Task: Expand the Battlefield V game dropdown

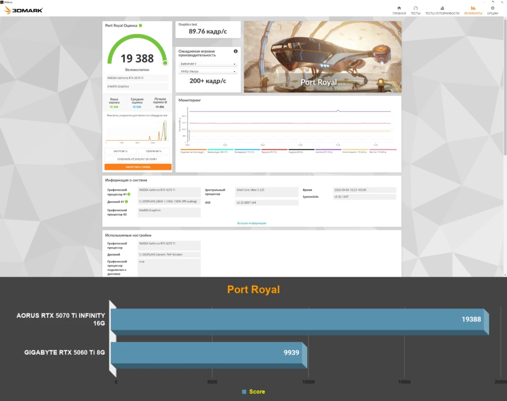Action: click(208, 64)
